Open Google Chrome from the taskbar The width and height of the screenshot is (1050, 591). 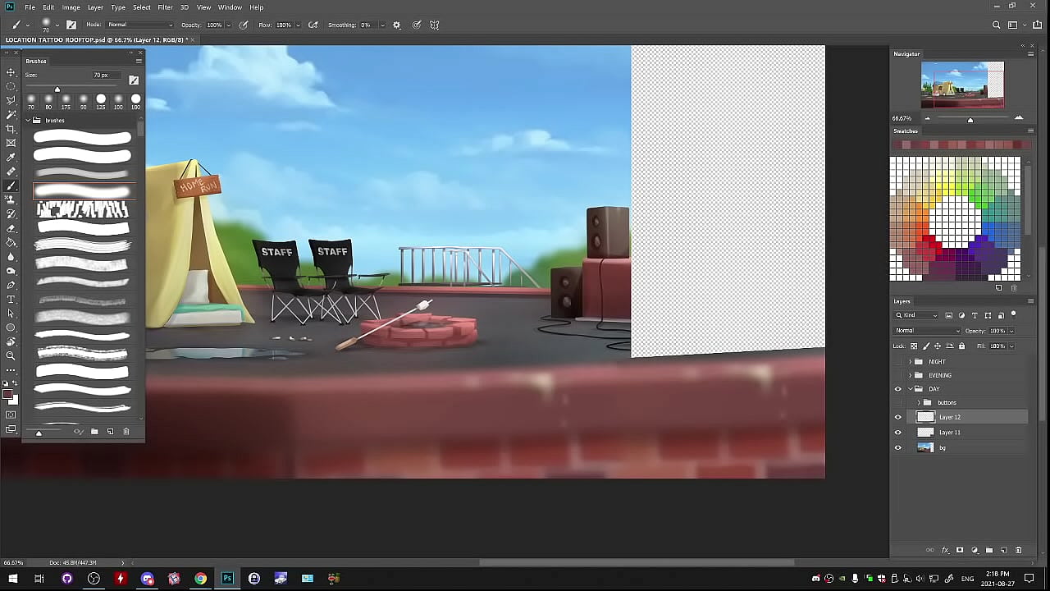coord(200,579)
